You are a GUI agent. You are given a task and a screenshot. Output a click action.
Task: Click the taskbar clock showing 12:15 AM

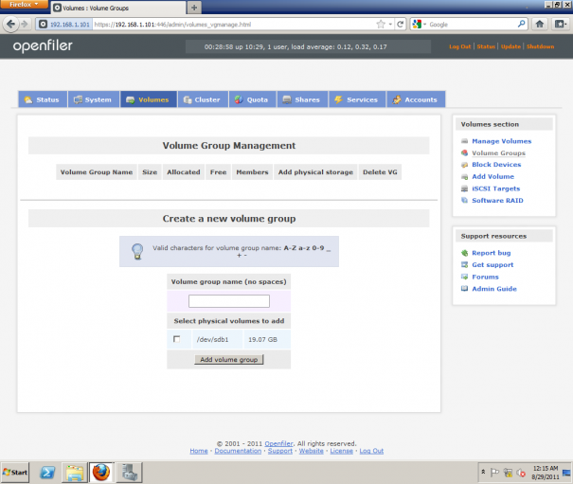pyautogui.click(x=546, y=473)
